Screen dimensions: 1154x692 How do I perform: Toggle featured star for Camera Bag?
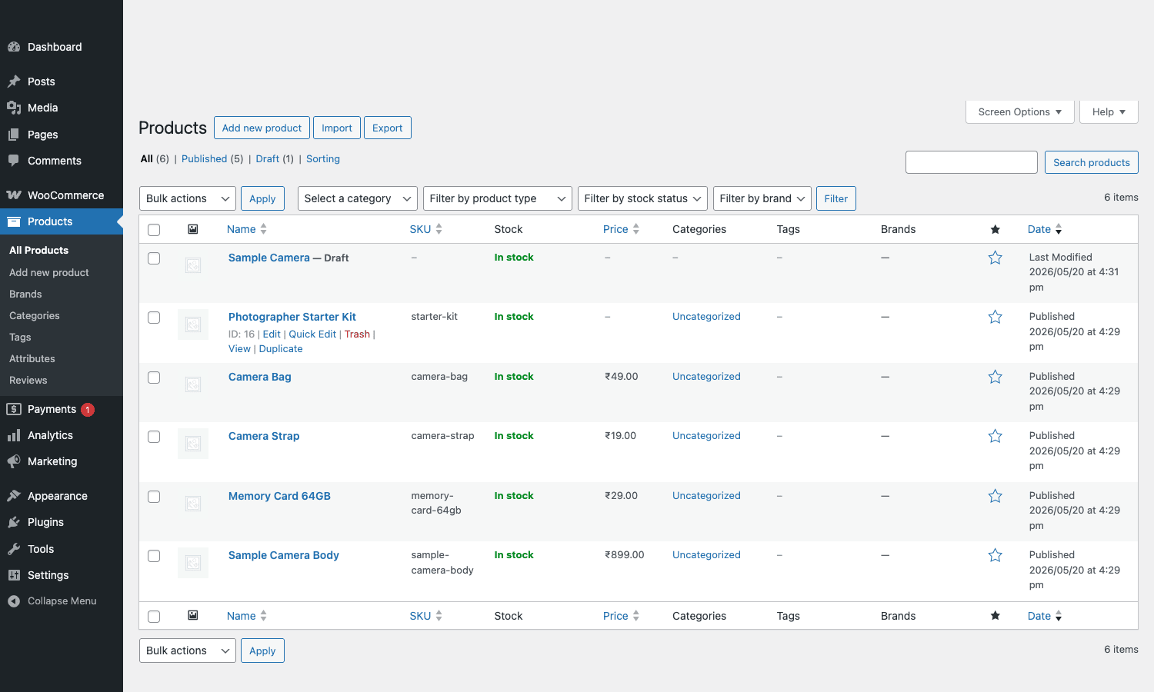(x=996, y=377)
